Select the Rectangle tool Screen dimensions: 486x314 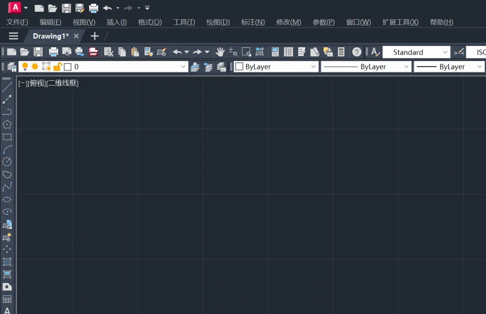(x=7, y=137)
